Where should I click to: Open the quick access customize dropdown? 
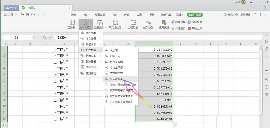43,15
